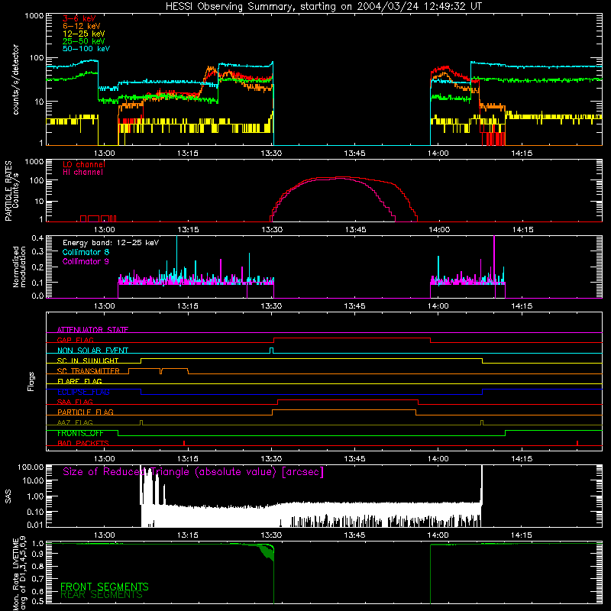Click the 0.4 value on modulation axis
This screenshot has width=611, height=611.
point(37,238)
